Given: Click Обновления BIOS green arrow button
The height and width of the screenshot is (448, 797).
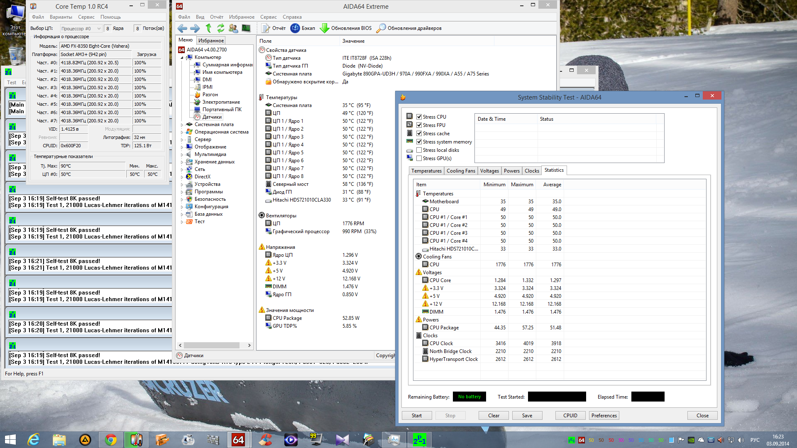Looking at the screenshot, I should (346, 28).
